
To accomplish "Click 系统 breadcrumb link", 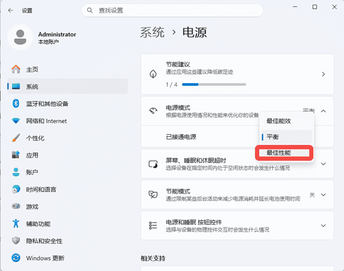I will click(153, 32).
